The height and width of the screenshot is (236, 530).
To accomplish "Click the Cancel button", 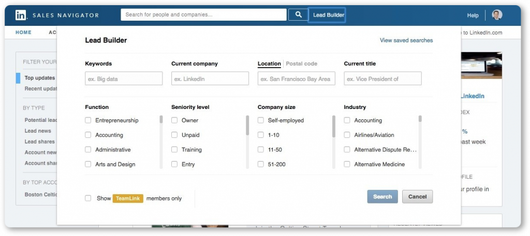I will click(418, 197).
